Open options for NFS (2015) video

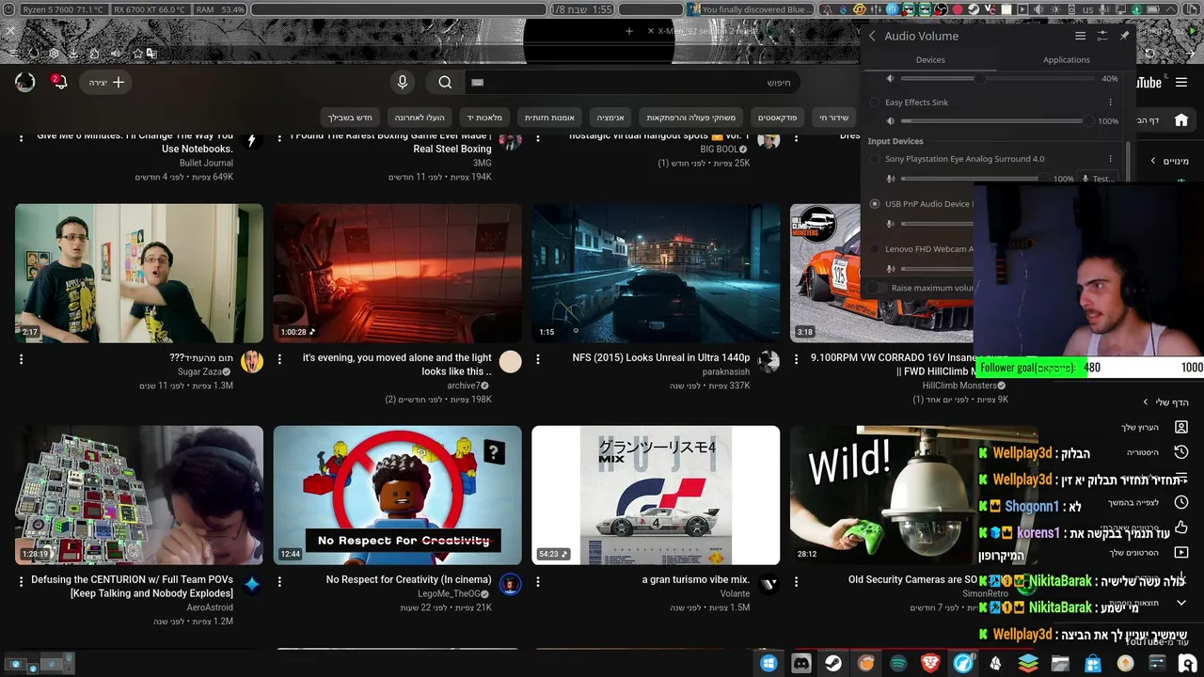click(538, 359)
